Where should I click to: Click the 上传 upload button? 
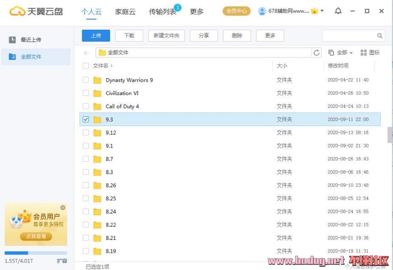coord(96,36)
